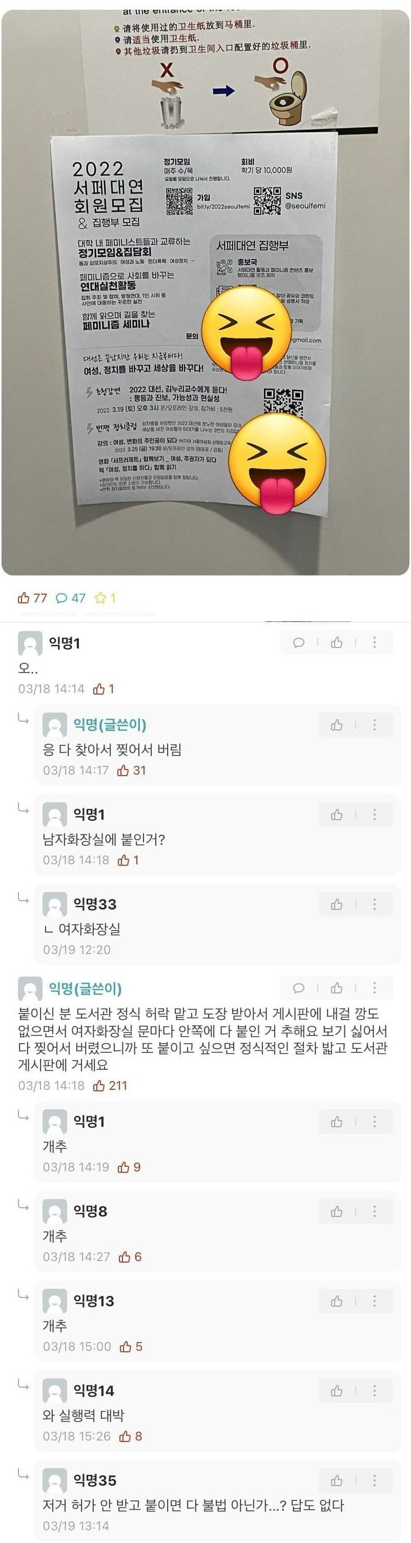This screenshot has height=1543, width=411.
Task: Like the author's long 도서관 comment
Action: click(337, 988)
